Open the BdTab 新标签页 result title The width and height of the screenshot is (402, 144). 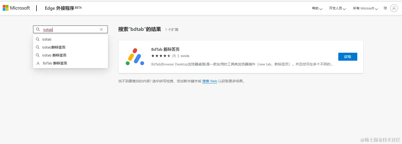165,49
